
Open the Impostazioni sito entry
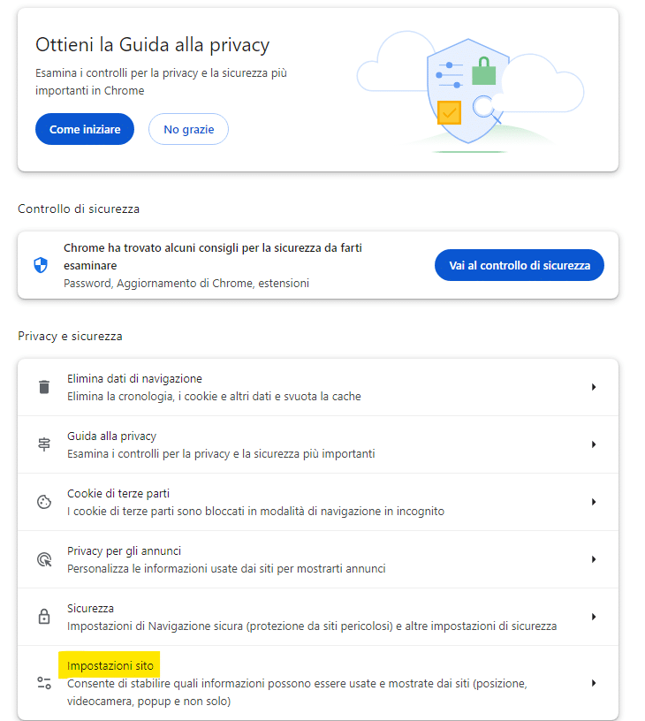tap(318, 683)
